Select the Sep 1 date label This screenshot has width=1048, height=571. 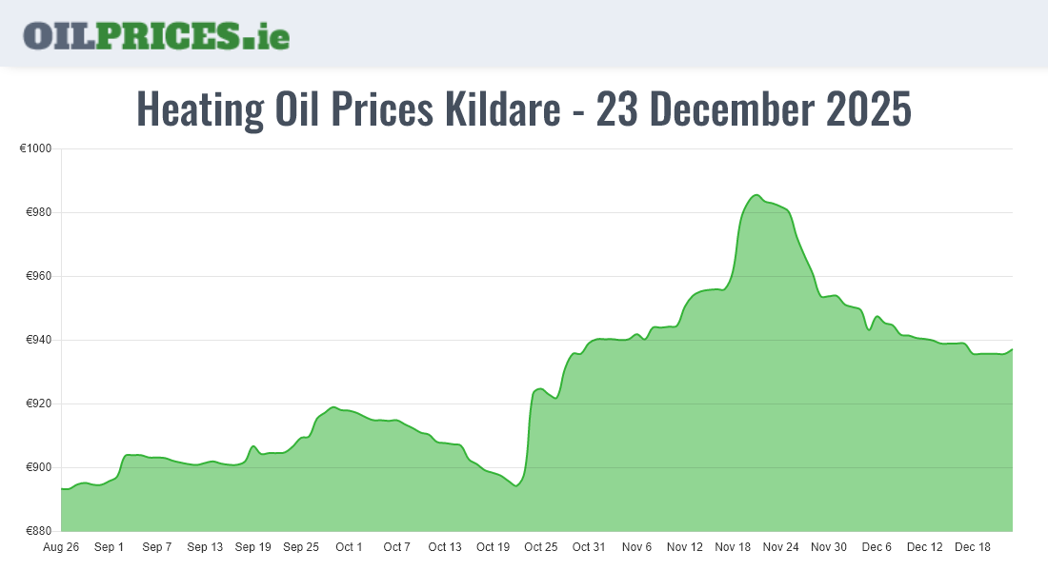[110, 547]
